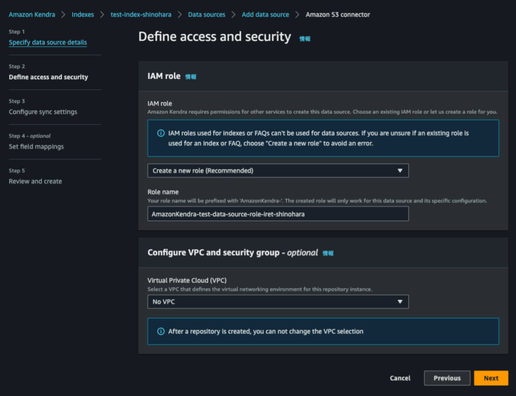Click info icon in IAM roles notice
Viewport: 516px width, 396px height.
pos(161,133)
